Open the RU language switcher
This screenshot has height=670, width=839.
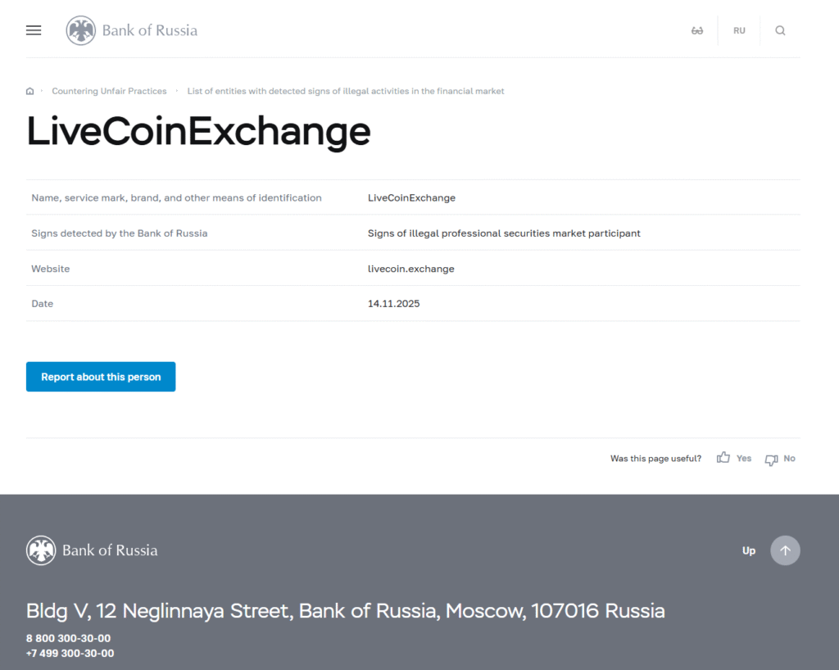739,30
